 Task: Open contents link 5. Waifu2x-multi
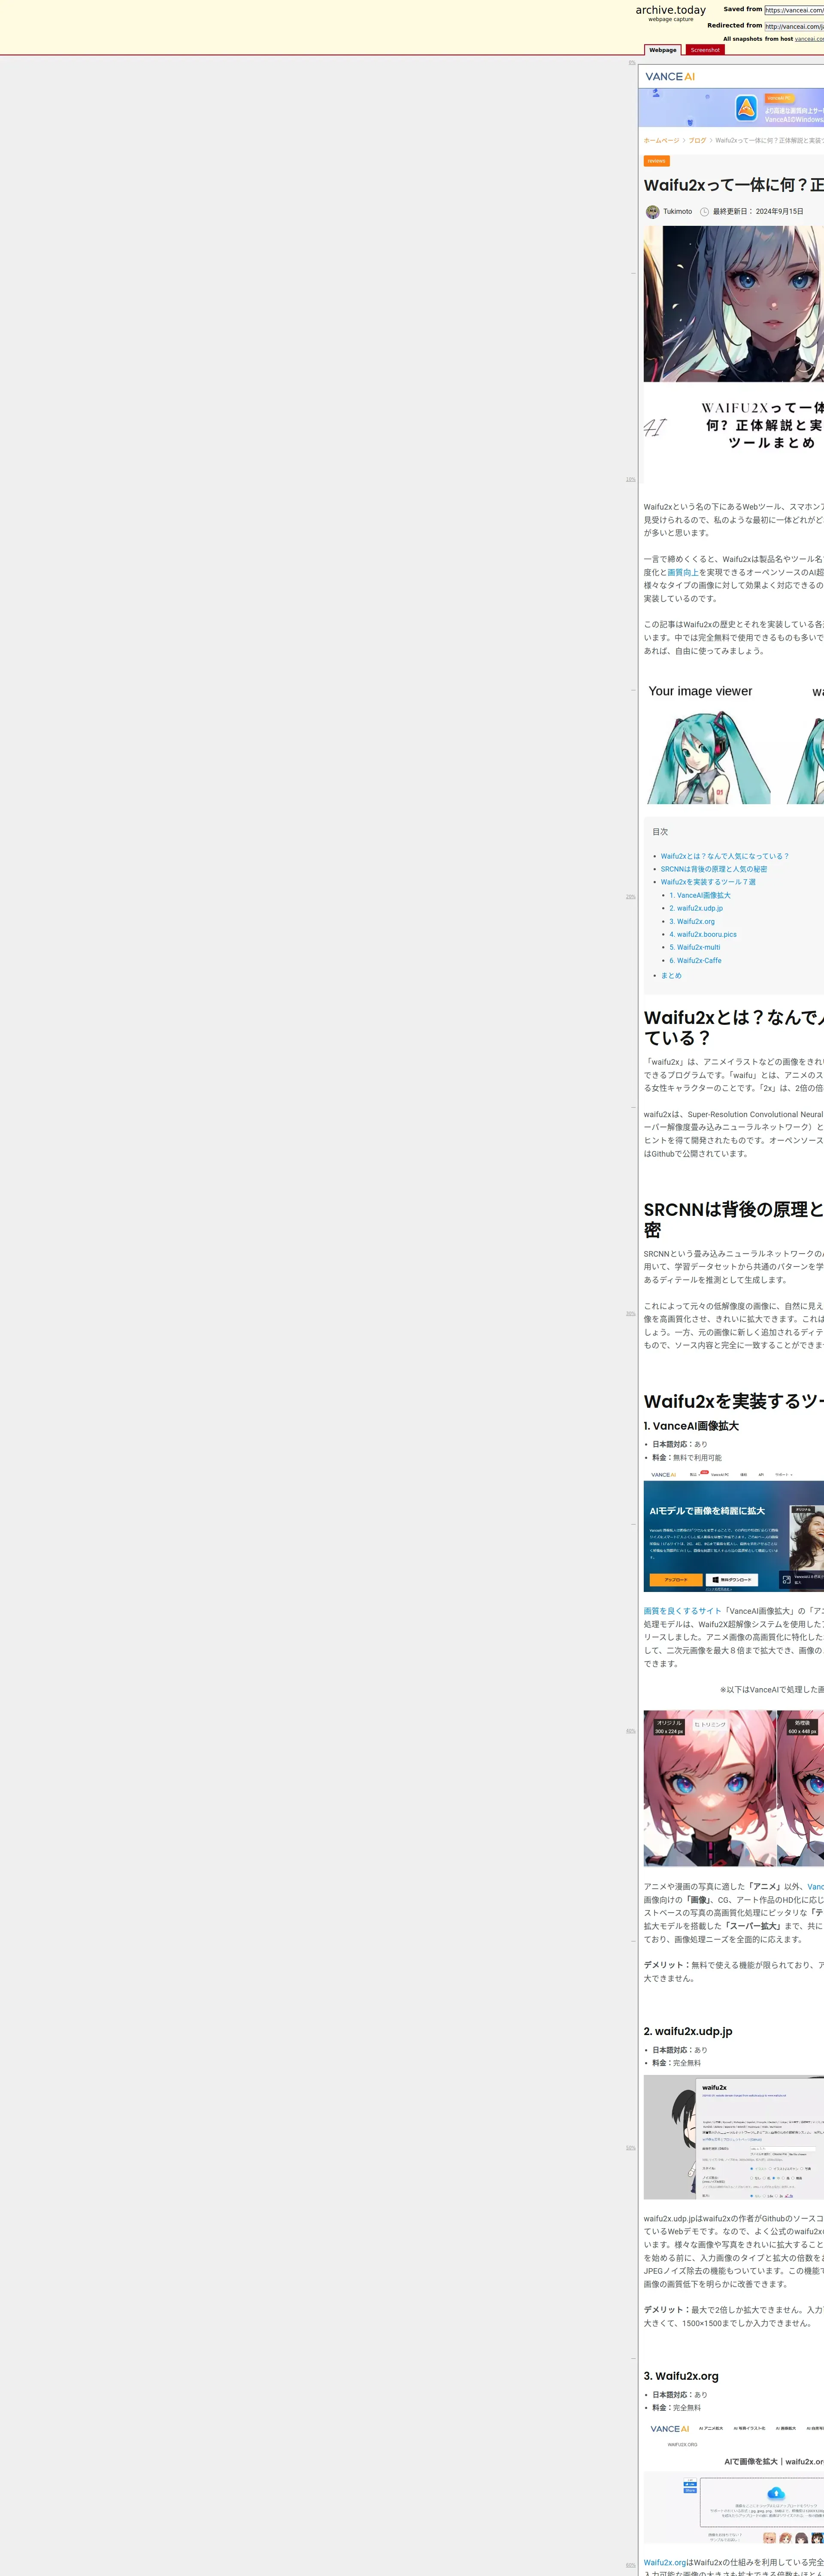[x=695, y=947]
